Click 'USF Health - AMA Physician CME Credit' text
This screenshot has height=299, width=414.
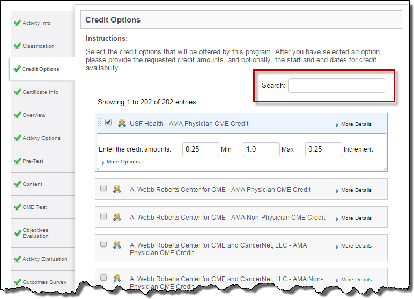click(x=189, y=123)
